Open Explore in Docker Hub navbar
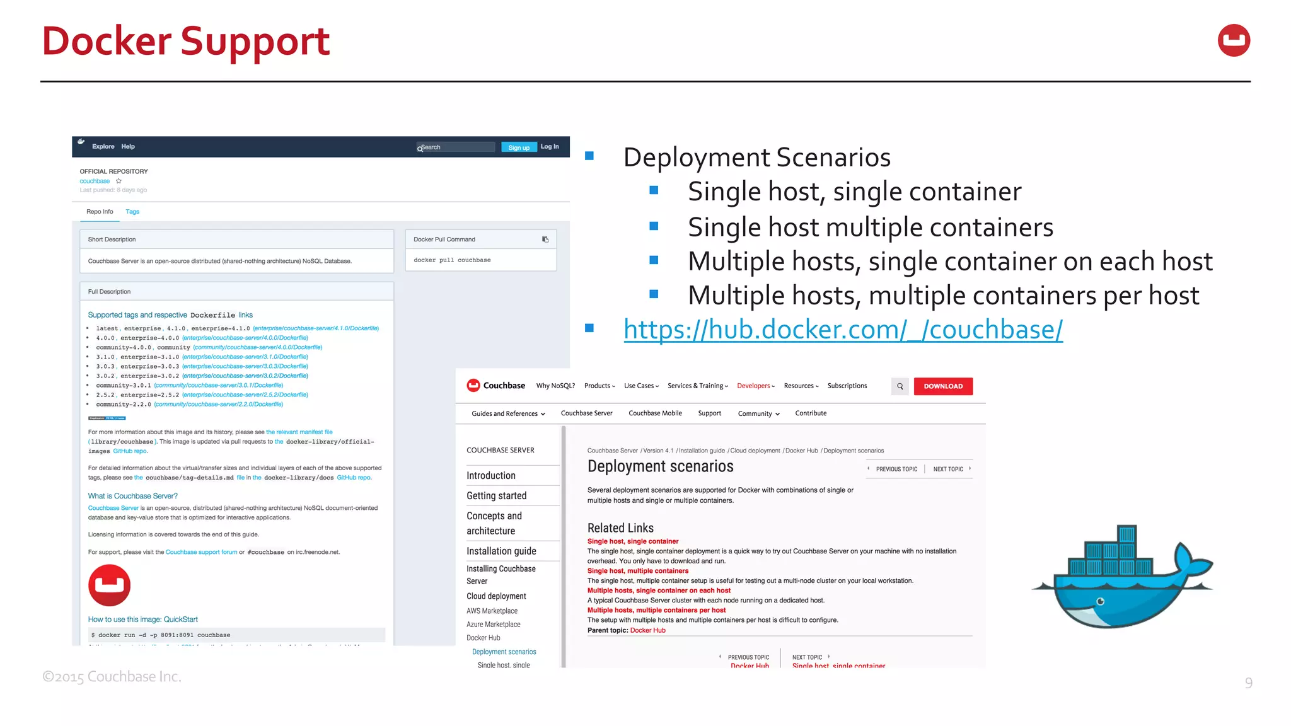 pos(103,147)
